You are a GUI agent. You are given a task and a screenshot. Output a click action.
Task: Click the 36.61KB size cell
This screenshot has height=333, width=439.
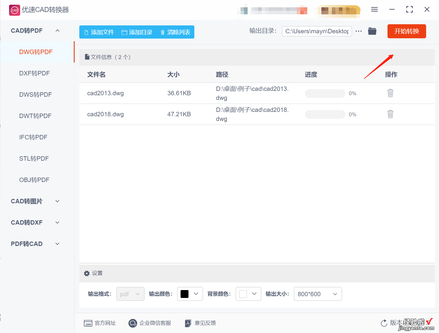(x=179, y=93)
